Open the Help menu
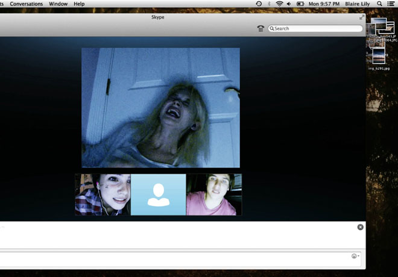The width and height of the screenshot is (398, 277). click(79, 4)
